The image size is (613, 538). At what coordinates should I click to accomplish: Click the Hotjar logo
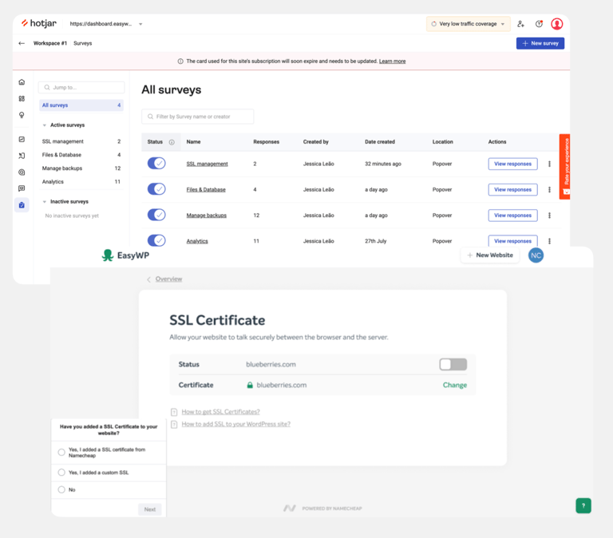tap(38, 23)
